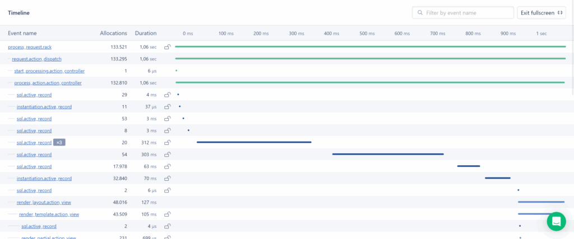Screen dimensions: 574x239
Task: Click the request.action_dispatch green timeline bar
Action: [x=371, y=58]
